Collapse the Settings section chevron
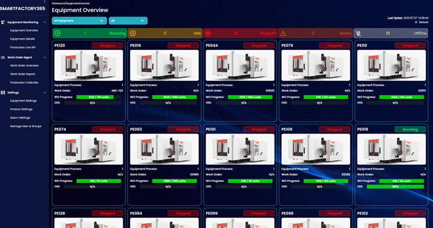The width and height of the screenshot is (433, 228). tap(45, 92)
